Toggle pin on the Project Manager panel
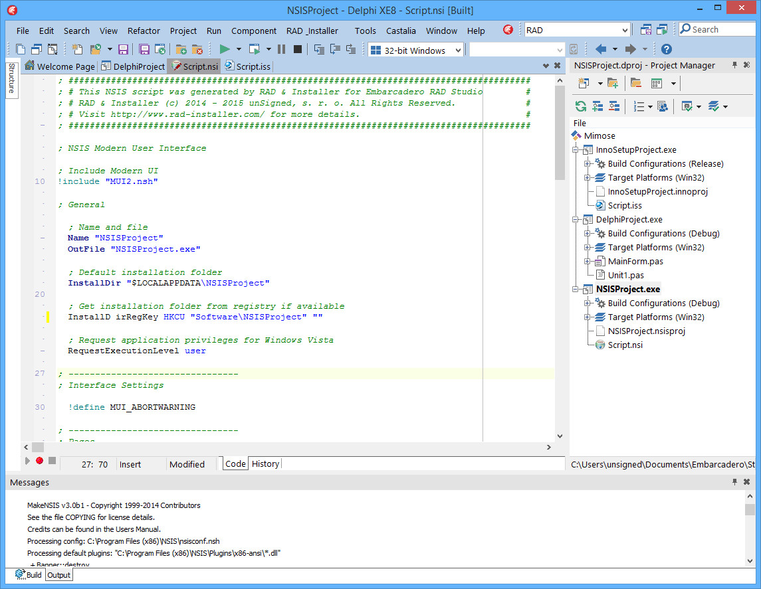Screen dimensions: 761x589 pos(734,65)
